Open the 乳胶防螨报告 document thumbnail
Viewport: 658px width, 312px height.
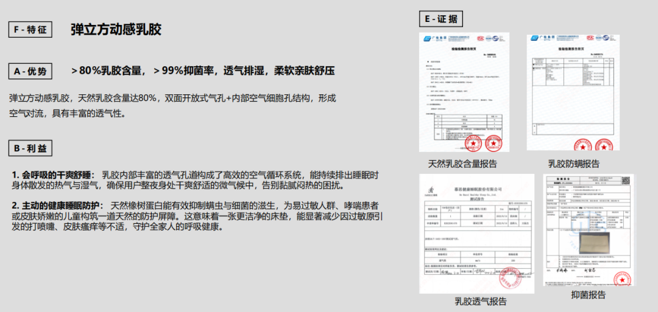point(573,92)
